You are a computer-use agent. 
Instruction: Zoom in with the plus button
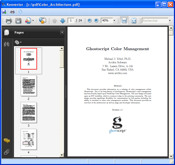tap(96, 21)
